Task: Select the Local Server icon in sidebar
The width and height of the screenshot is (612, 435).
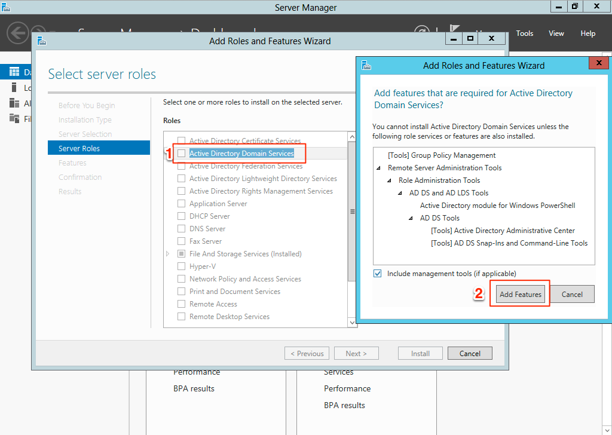Action: coord(14,87)
